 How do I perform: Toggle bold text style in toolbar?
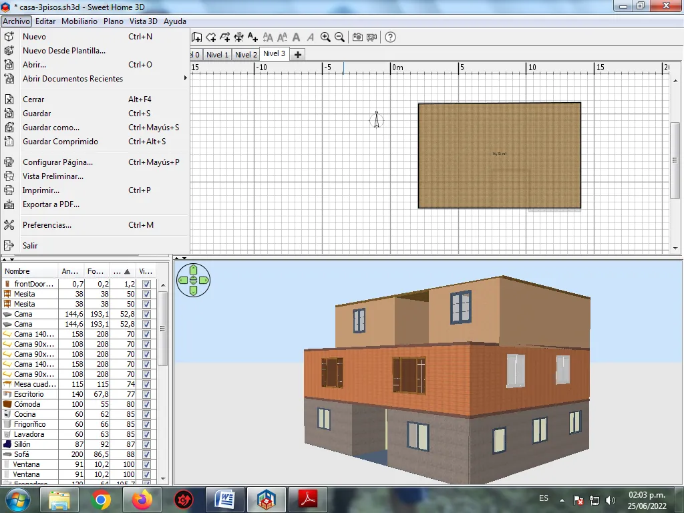pos(296,37)
